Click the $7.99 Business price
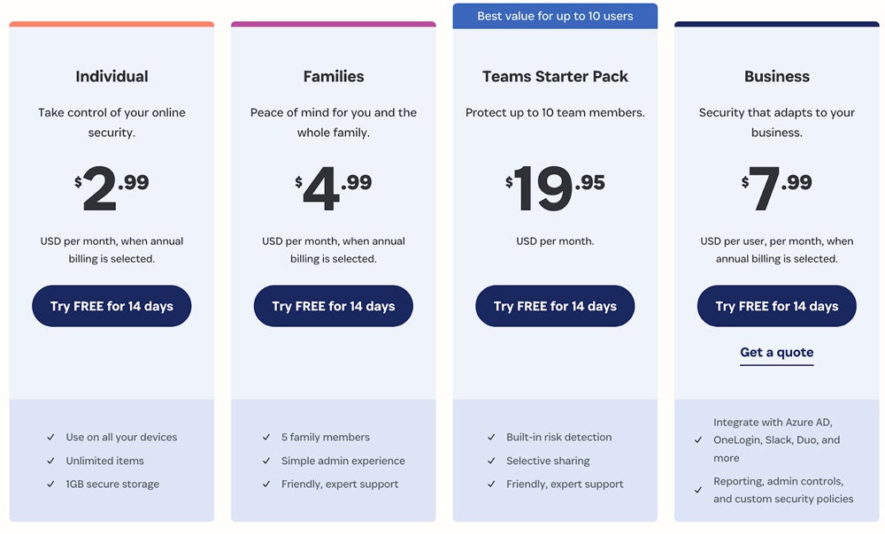The image size is (885, 534). [x=776, y=187]
